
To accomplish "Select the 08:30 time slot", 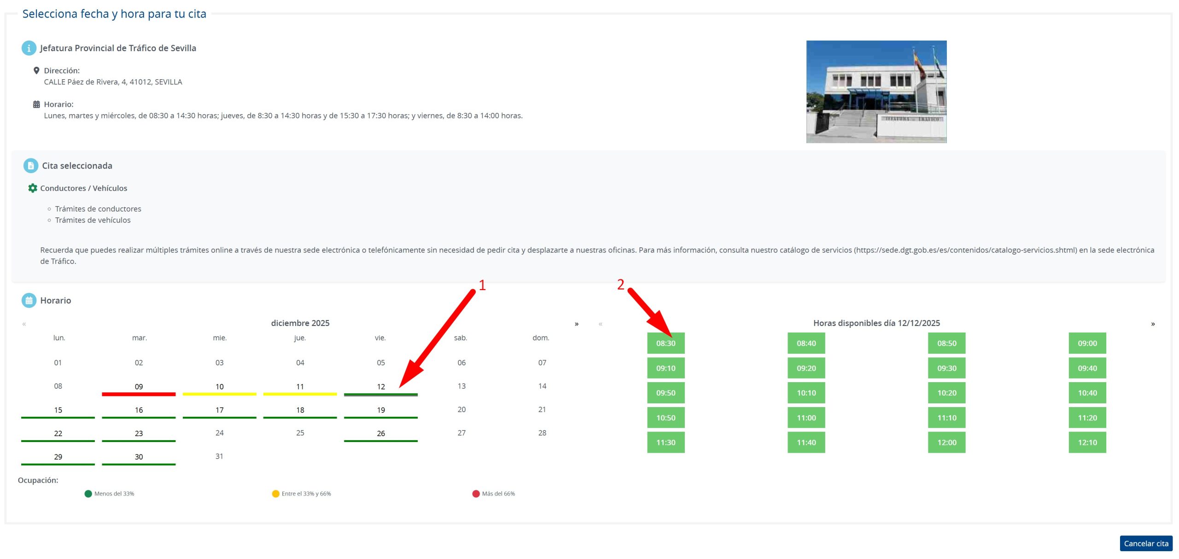I will pyautogui.click(x=665, y=344).
